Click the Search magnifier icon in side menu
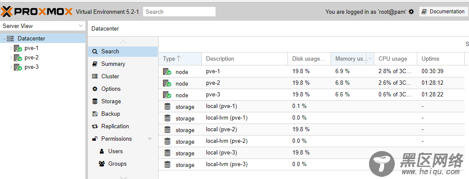The image size is (469, 179). pos(95,52)
